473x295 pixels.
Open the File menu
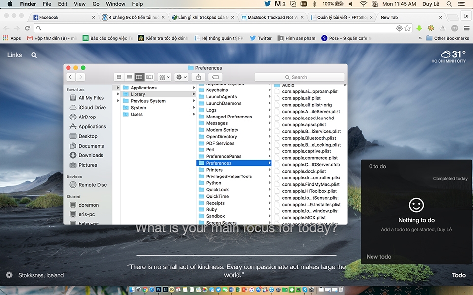click(x=47, y=4)
